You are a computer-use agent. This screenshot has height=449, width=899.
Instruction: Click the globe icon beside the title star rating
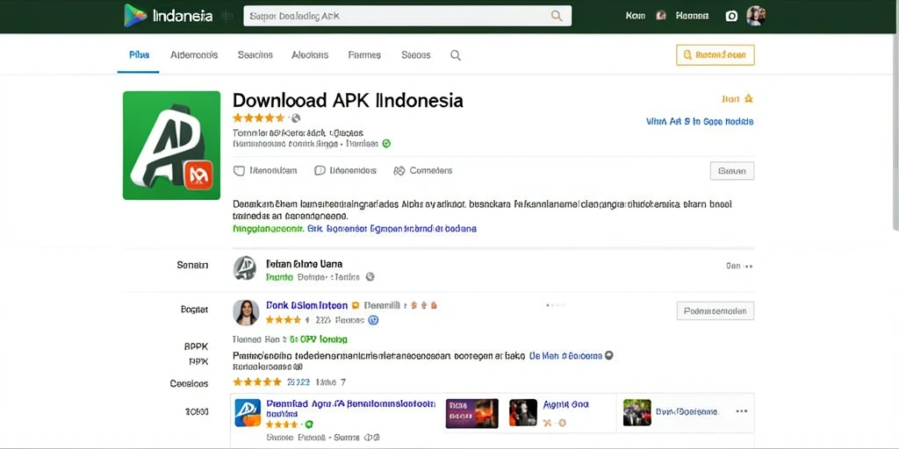click(296, 118)
